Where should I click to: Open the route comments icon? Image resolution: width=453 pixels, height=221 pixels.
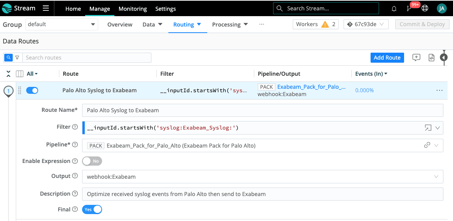coord(416,57)
